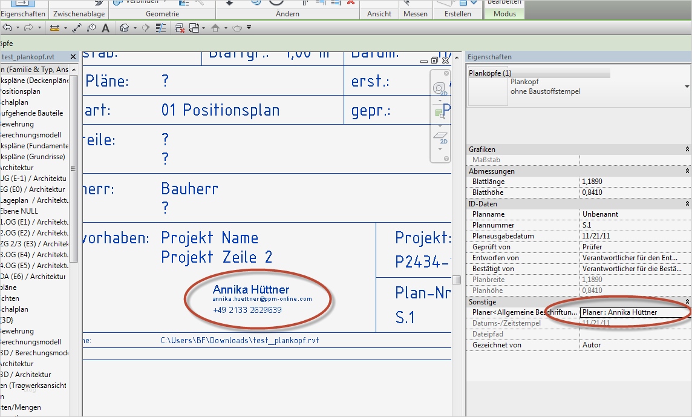Open the 2D steering wheel

pyautogui.click(x=440, y=89)
